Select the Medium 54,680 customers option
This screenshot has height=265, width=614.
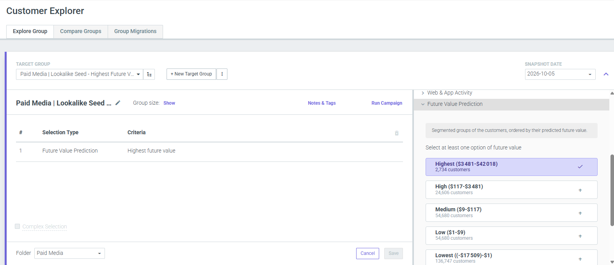[511, 213]
